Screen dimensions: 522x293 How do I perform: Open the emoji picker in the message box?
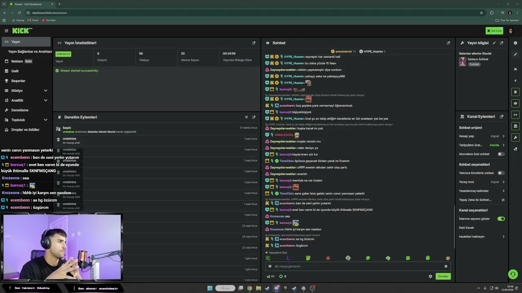[446, 266]
